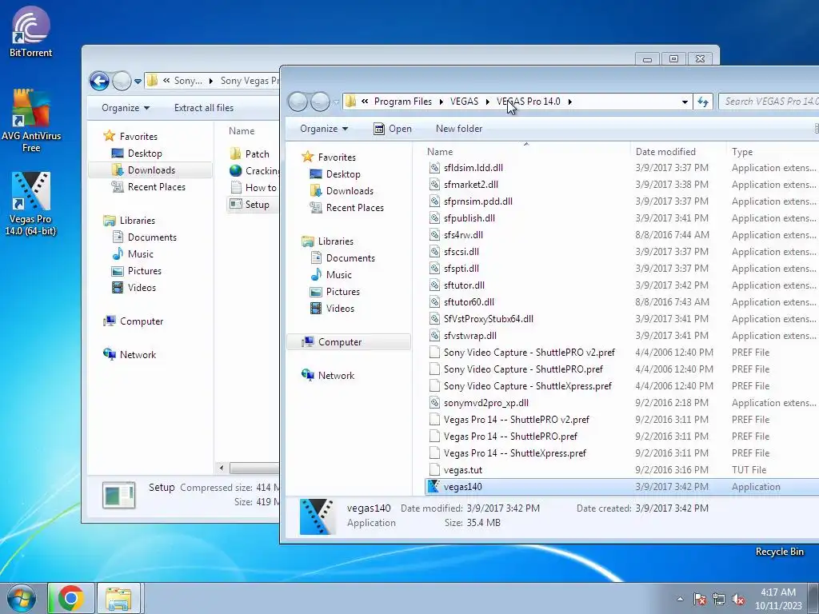Click the network tray icon
Image resolution: width=819 pixels, height=614 pixels.
[x=719, y=600]
